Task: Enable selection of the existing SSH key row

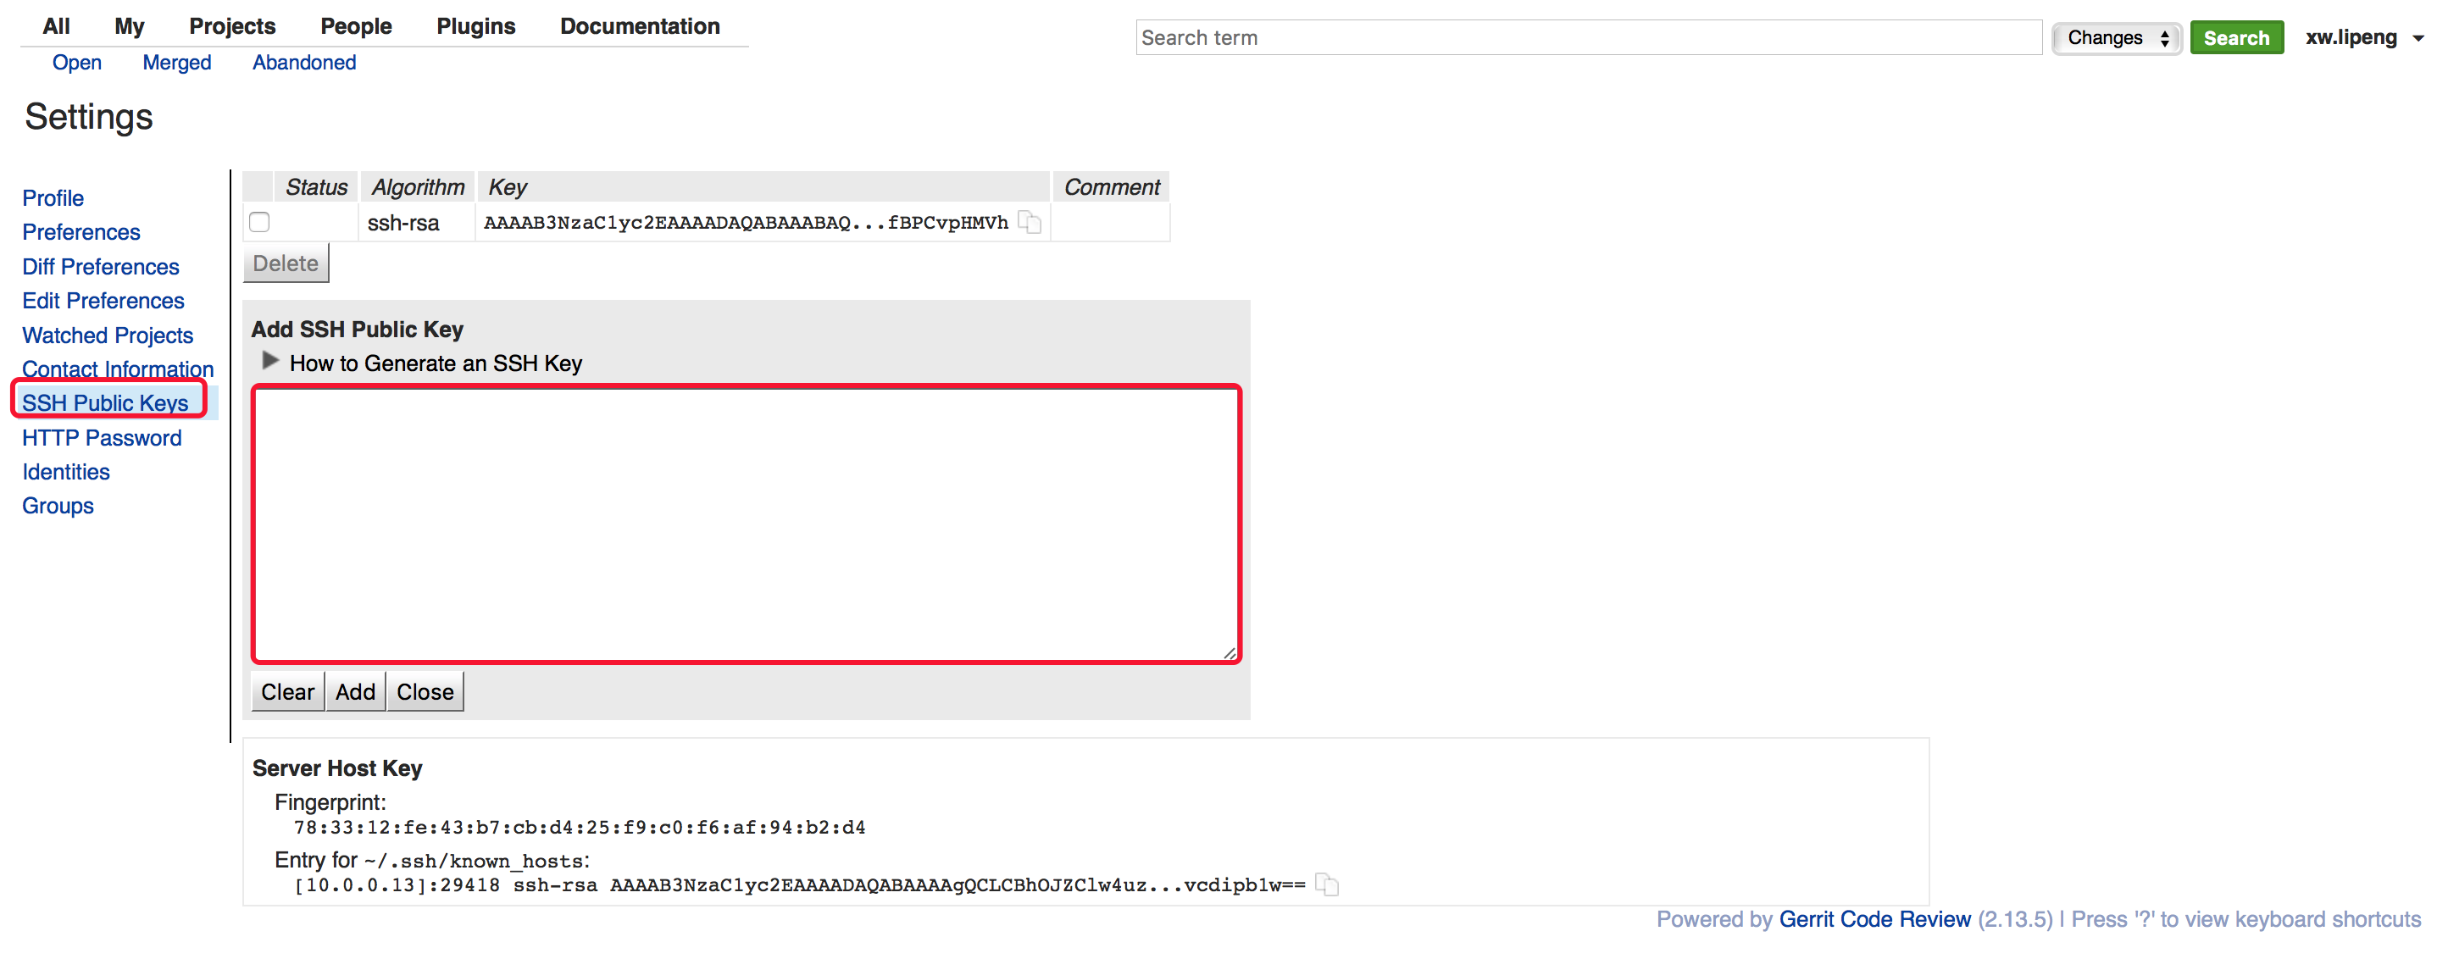Action: click(x=258, y=222)
